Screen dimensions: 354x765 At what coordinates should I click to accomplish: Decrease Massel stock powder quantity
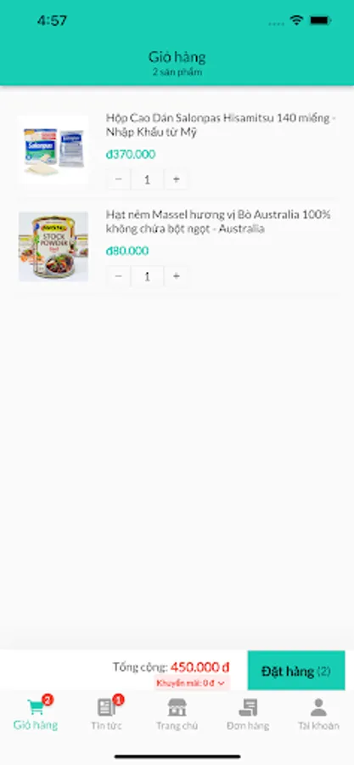[x=118, y=276]
